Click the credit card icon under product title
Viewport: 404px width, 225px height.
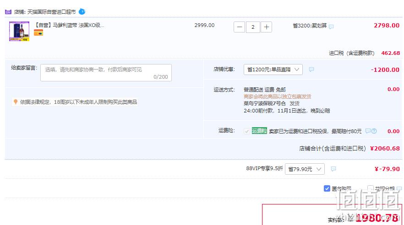tap(38, 32)
